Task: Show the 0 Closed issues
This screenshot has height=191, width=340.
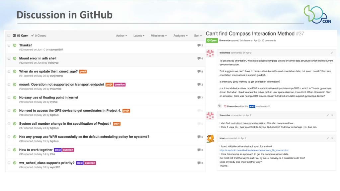Action: tap(39, 35)
